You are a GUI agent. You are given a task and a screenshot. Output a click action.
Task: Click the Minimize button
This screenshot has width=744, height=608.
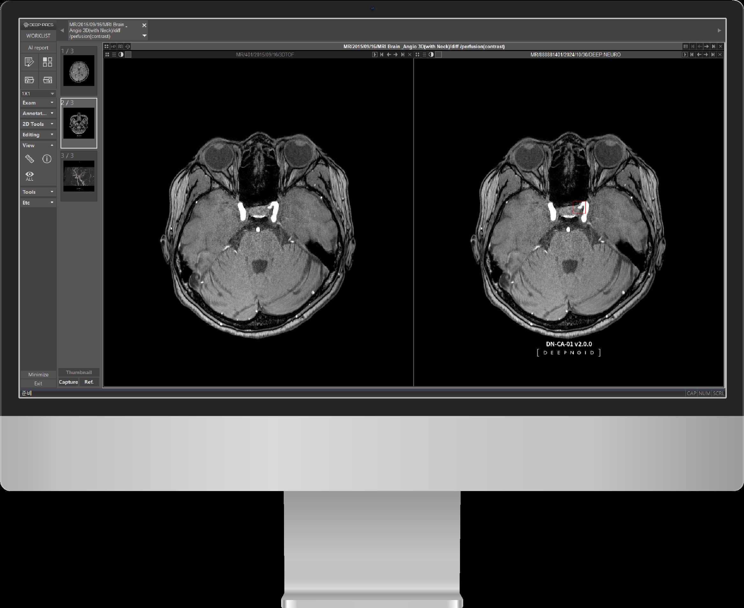click(38, 374)
